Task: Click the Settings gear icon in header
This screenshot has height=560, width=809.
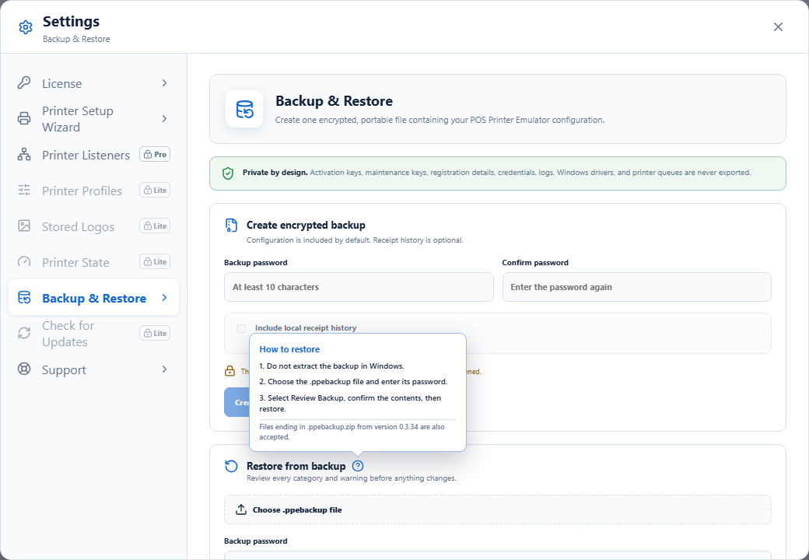Action: point(25,27)
